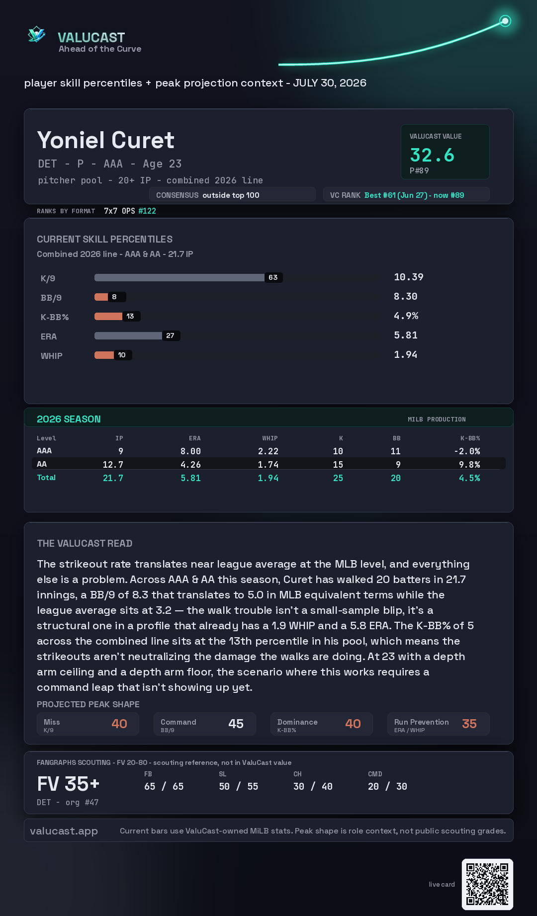
Task: Click the Run Prevention grade card
Action: pos(439,724)
